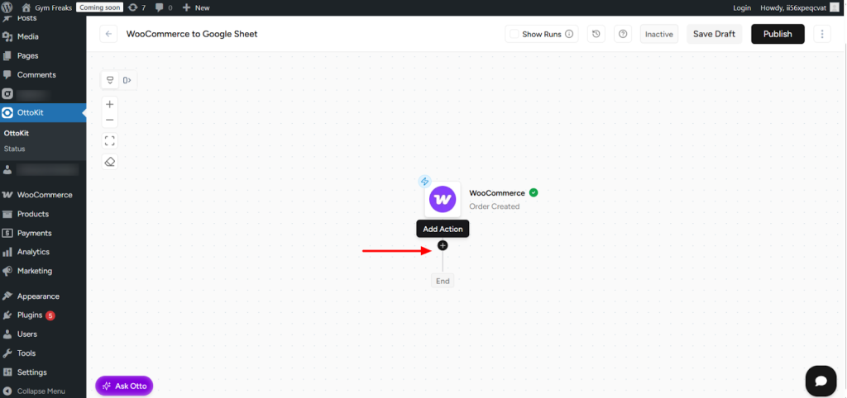847x398 pixels.
Task: Open the WooCommerce trigger node icon
Action: [x=443, y=199]
